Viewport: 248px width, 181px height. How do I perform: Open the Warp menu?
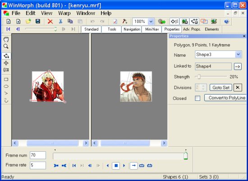(64, 13)
